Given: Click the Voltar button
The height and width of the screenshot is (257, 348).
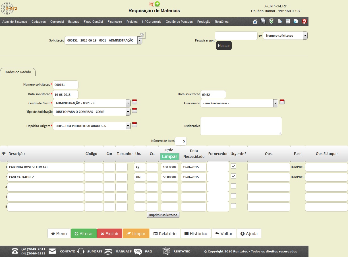Looking at the screenshot, I should click(x=224, y=233).
